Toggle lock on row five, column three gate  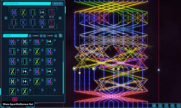click(42, 80)
